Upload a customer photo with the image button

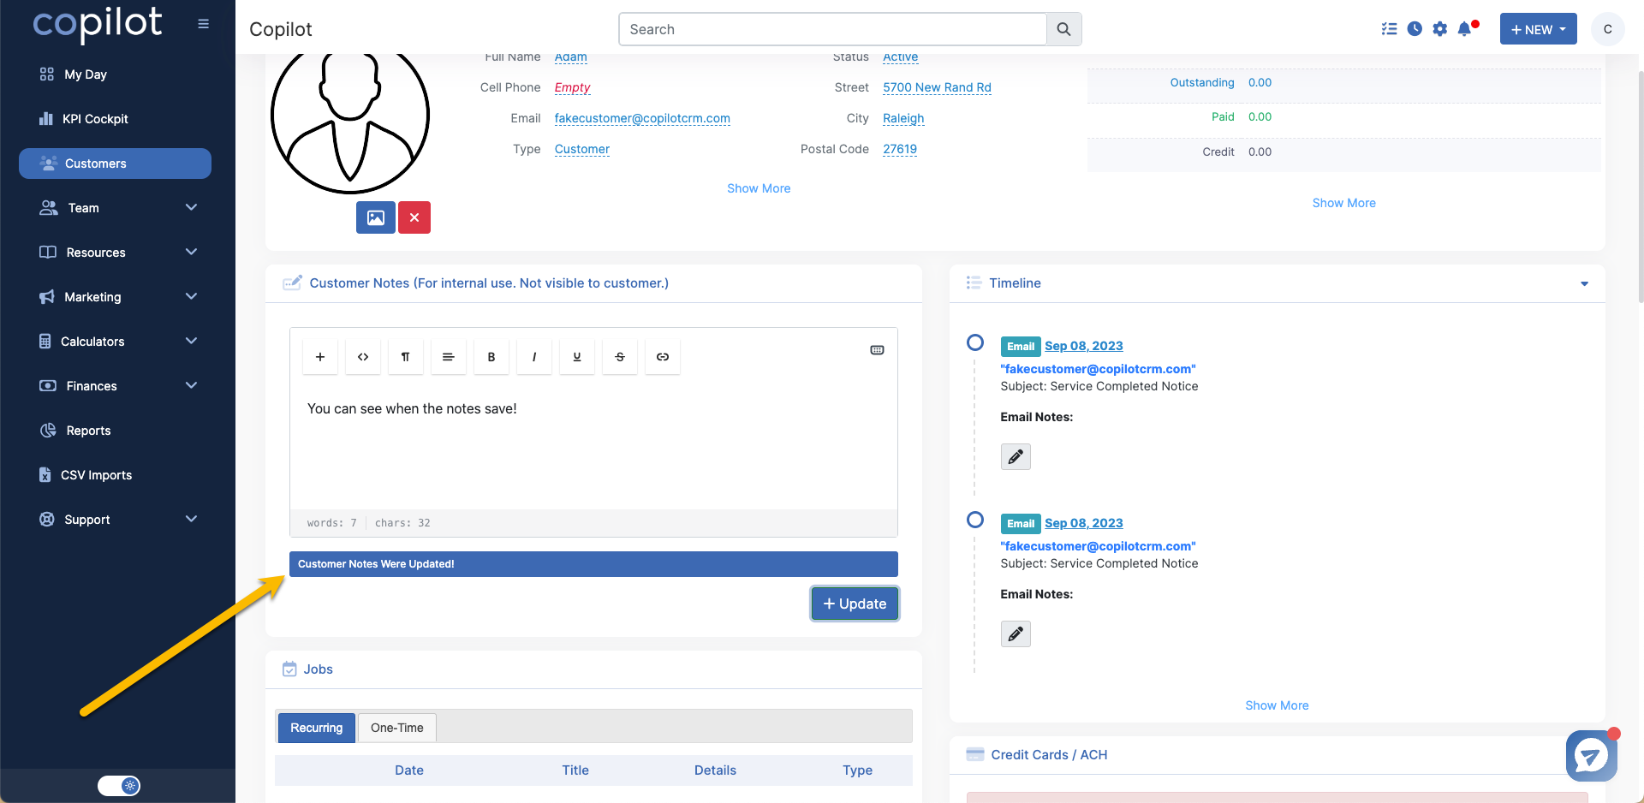(376, 217)
